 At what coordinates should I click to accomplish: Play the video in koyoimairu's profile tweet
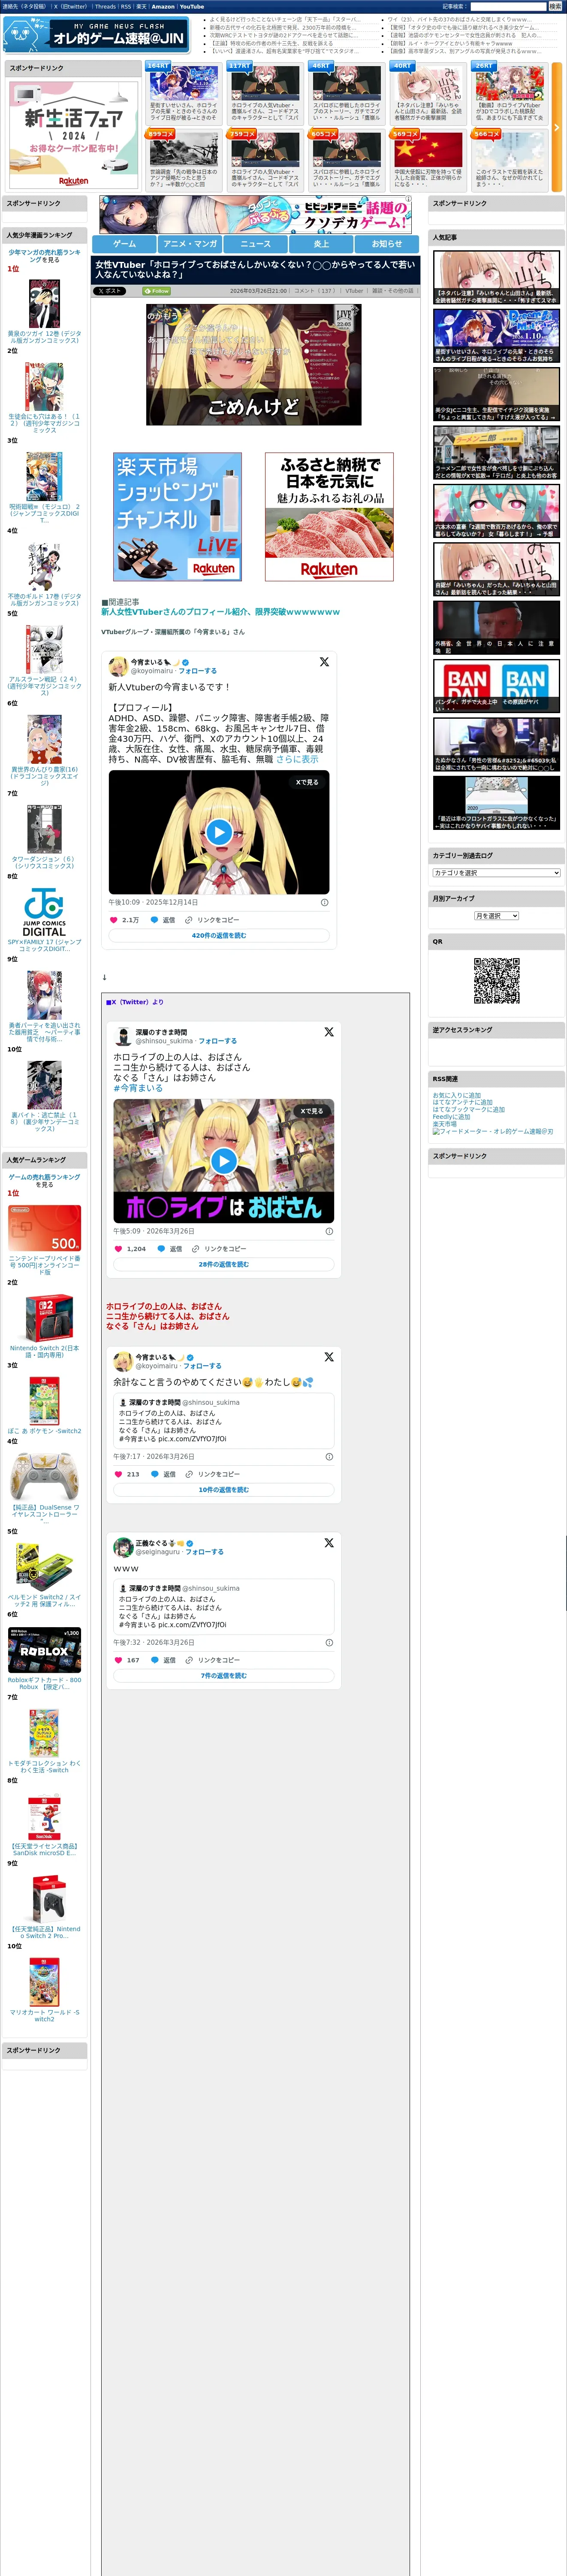coord(219,831)
